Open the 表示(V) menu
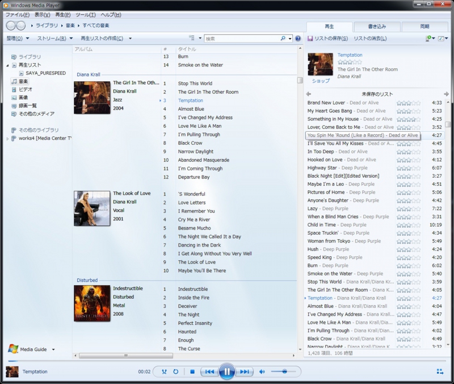Image resolution: width=454 pixels, height=384 pixels. 42,15
